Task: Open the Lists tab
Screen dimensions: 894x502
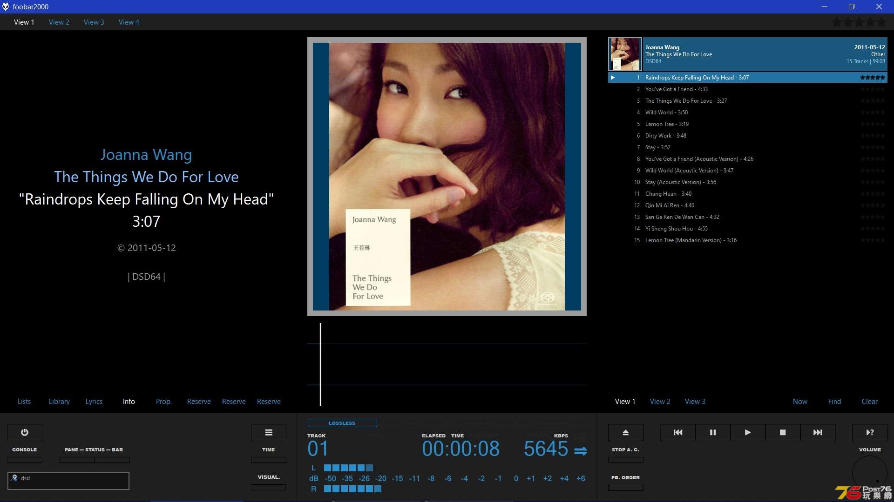Action: point(24,401)
